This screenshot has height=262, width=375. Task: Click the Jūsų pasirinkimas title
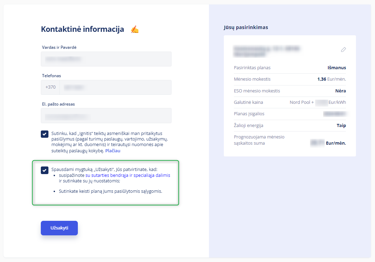(x=246, y=27)
